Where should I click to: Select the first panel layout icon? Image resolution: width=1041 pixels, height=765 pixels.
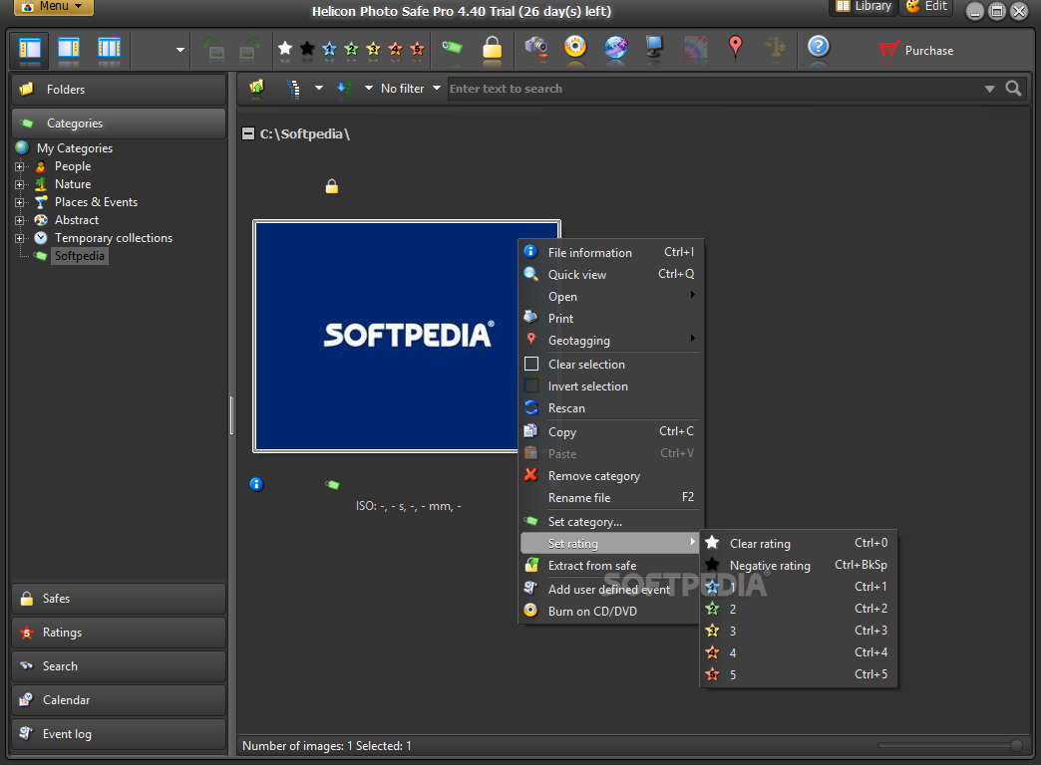[30, 49]
